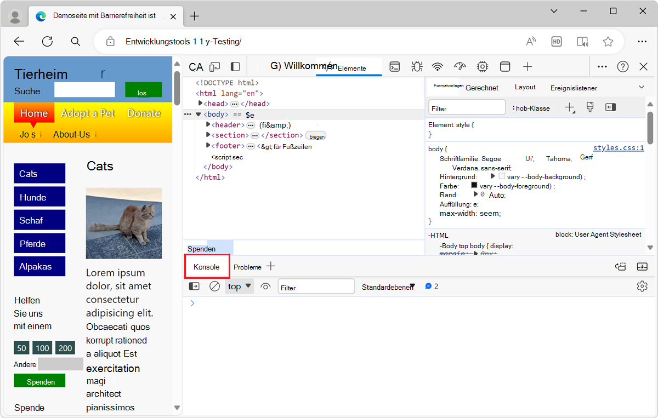Viewport: 658px width, 418px height.
Task: Open the Memory chip icon
Action: [483, 67]
